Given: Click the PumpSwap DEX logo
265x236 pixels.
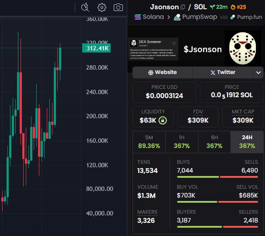Looking at the screenshot, I should point(177,17).
